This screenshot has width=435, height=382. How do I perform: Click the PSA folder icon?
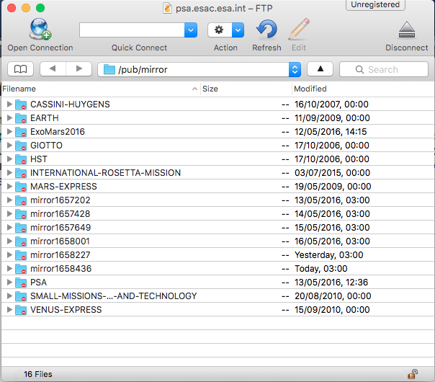pyautogui.click(x=21, y=283)
